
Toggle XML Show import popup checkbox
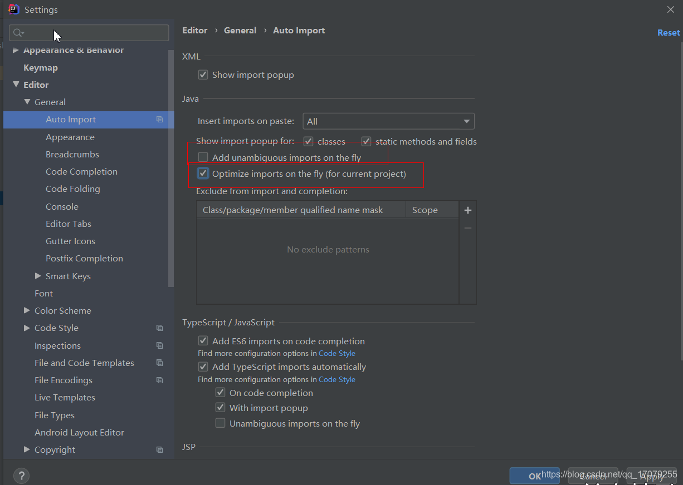[203, 75]
